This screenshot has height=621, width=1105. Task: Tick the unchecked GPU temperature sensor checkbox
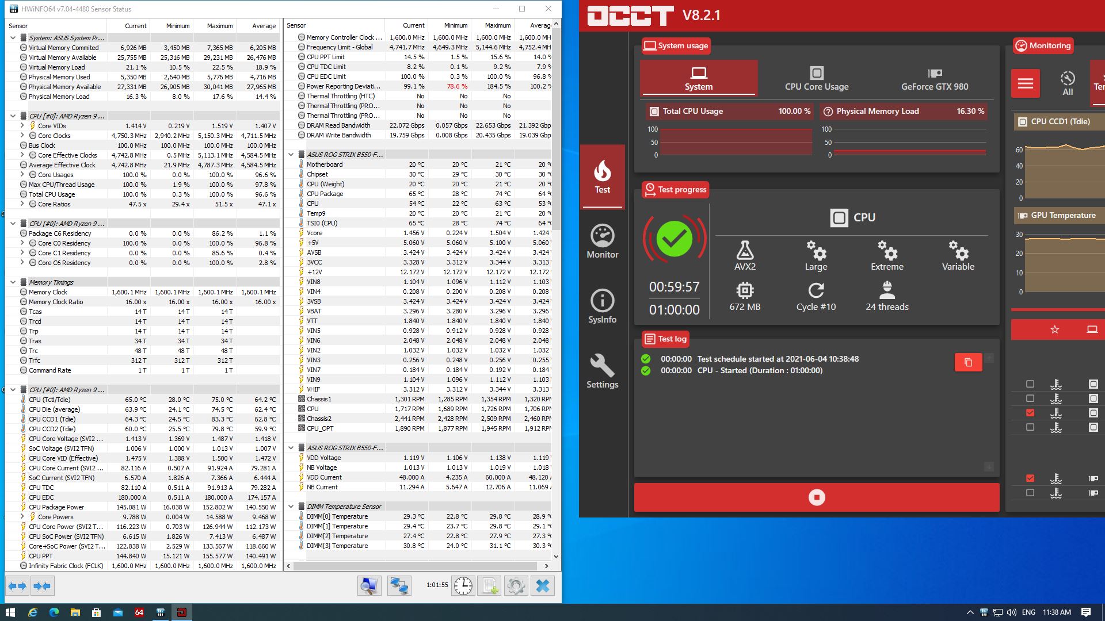click(x=1030, y=493)
